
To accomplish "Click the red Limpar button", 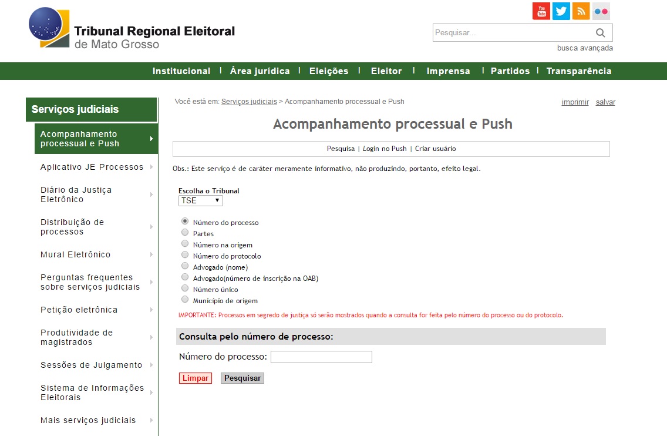I will (x=196, y=378).
